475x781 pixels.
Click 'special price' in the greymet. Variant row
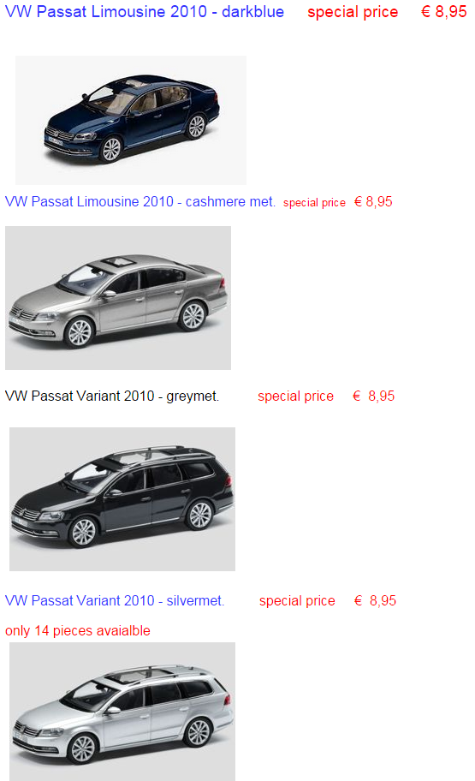pos(296,396)
